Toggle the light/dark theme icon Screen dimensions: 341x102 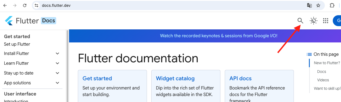(x=314, y=21)
